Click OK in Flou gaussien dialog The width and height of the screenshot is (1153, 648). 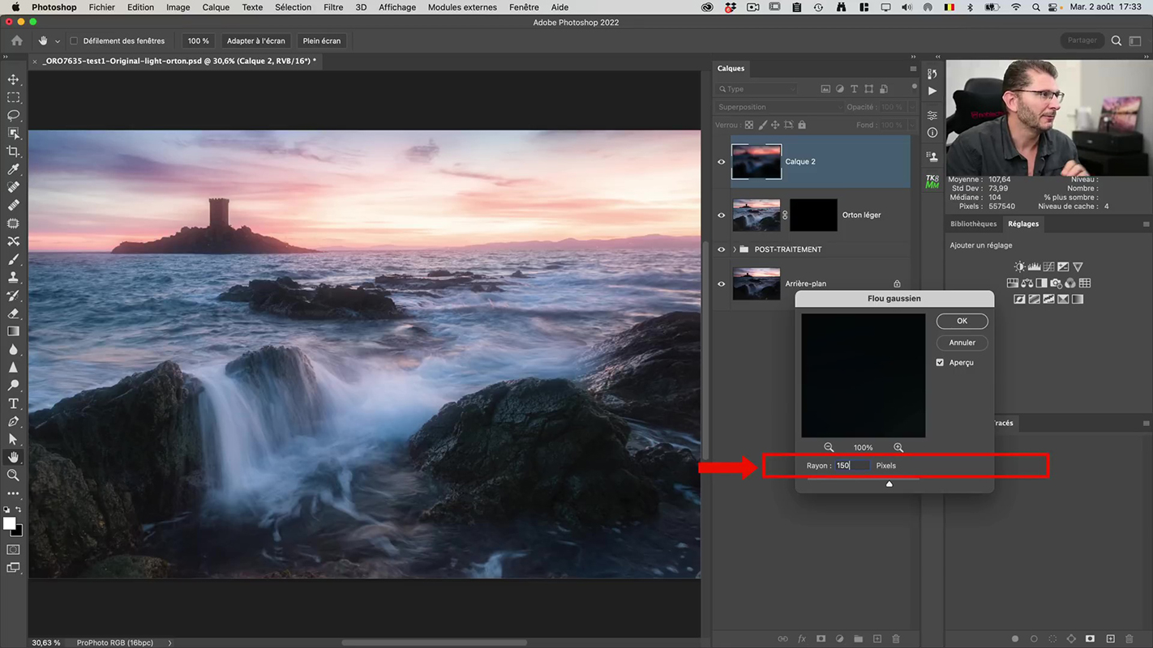click(962, 321)
